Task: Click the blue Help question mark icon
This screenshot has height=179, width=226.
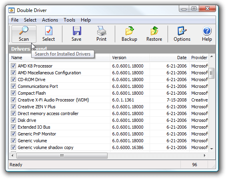Action: (207, 31)
